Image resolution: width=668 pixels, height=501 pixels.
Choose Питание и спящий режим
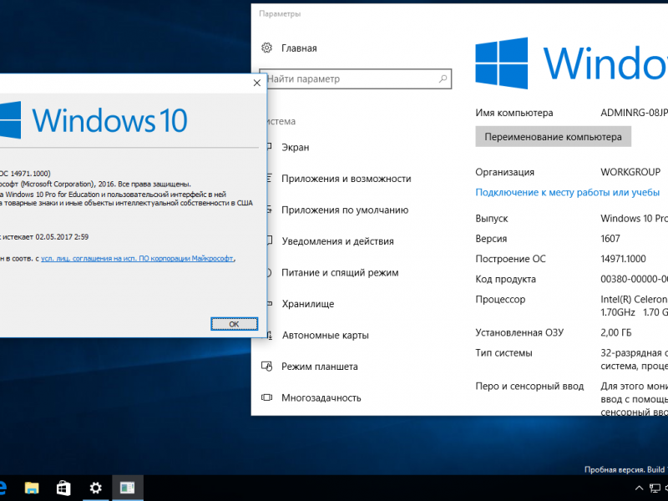(x=340, y=273)
